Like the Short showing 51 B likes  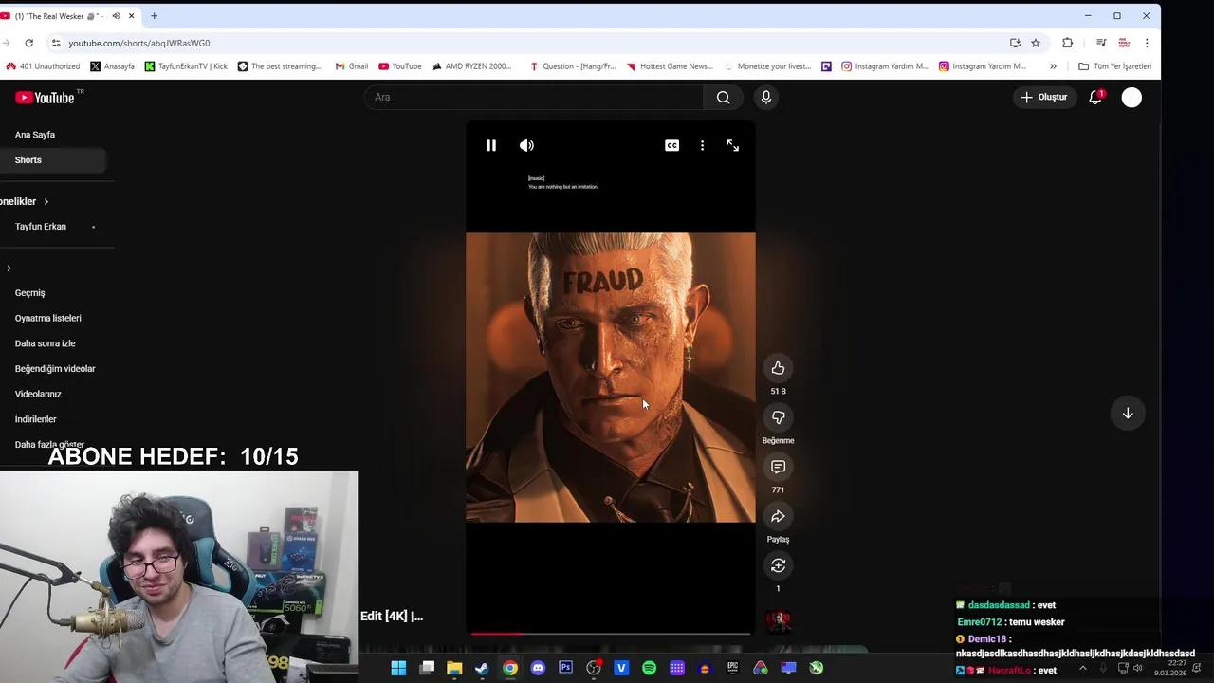tap(778, 368)
